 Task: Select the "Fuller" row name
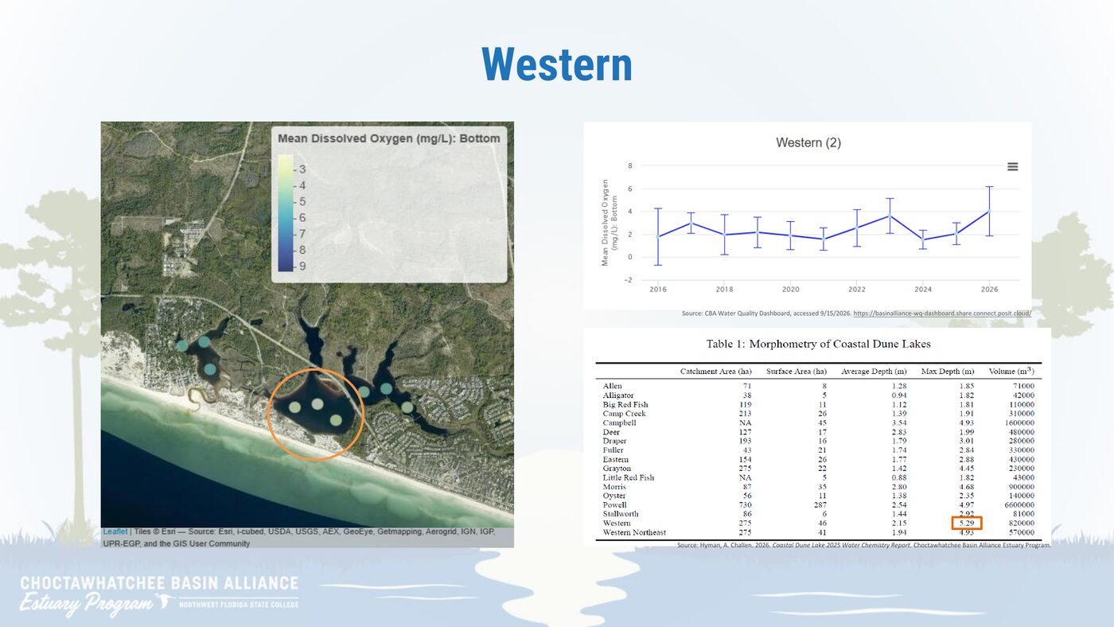click(x=613, y=450)
